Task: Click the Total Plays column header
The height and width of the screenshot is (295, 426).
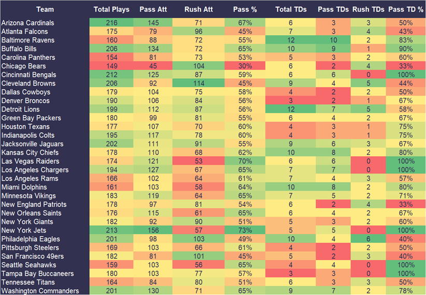Action: pos(111,9)
